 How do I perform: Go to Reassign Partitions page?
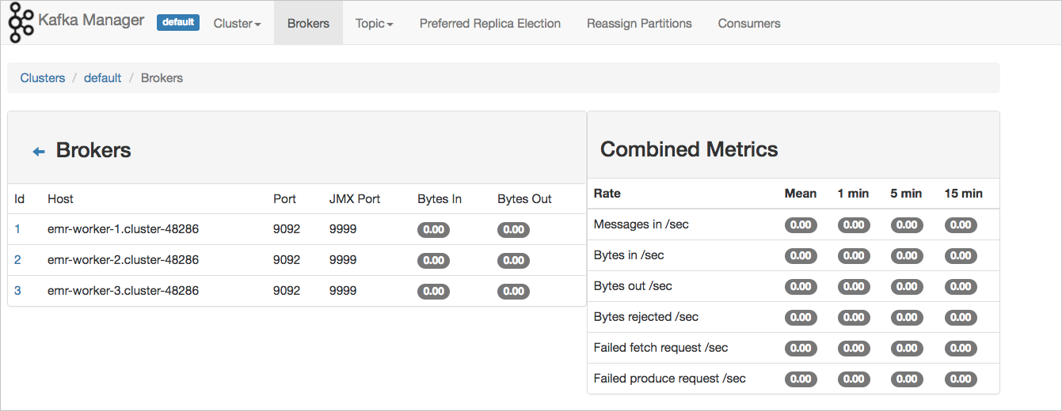pos(639,24)
